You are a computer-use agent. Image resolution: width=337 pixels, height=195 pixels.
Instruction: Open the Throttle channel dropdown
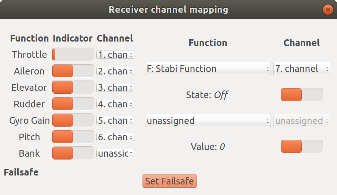tap(115, 55)
